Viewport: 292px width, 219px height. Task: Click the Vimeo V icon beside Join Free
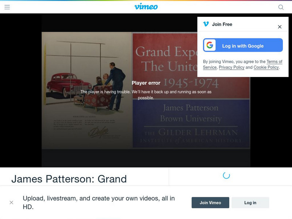(205, 24)
